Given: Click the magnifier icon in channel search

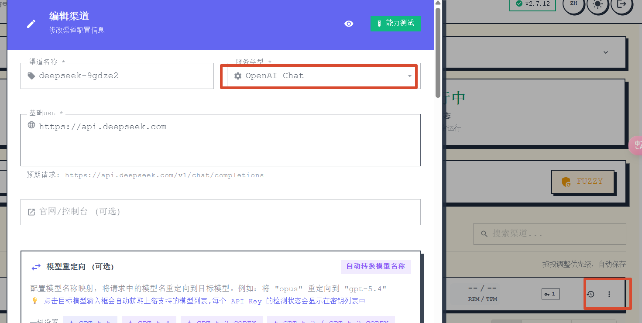Looking at the screenshot, I should [484, 234].
